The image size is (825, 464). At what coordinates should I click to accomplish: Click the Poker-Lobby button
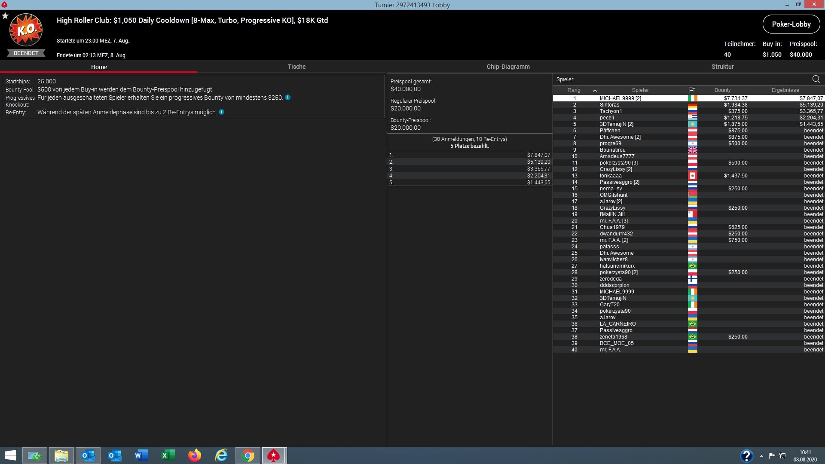pyautogui.click(x=791, y=24)
